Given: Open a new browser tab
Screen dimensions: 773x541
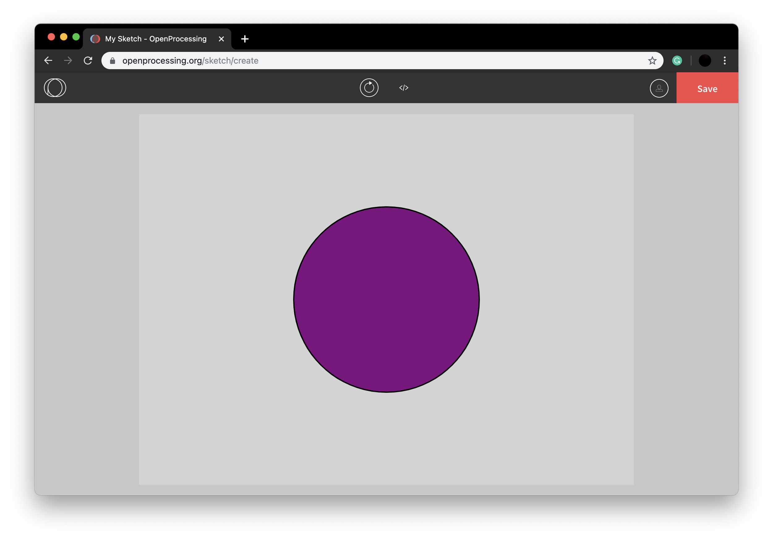Looking at the screenshot, I should pos(245,39).
